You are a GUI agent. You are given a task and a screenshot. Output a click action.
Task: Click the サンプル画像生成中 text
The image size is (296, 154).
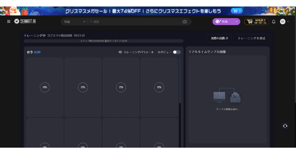[227, 109]
